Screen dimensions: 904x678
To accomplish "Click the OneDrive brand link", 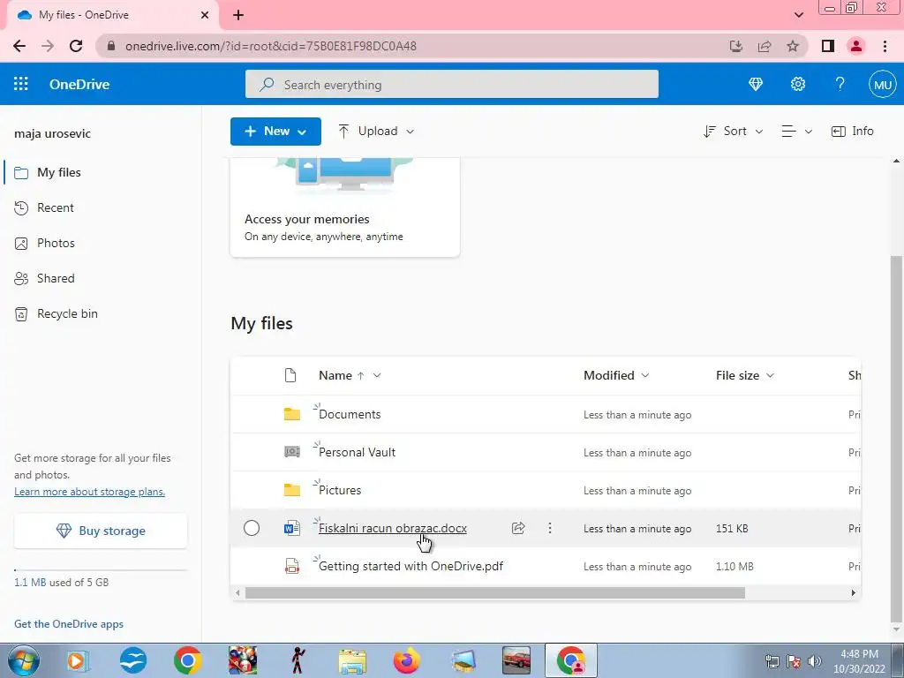I will 79,84.
